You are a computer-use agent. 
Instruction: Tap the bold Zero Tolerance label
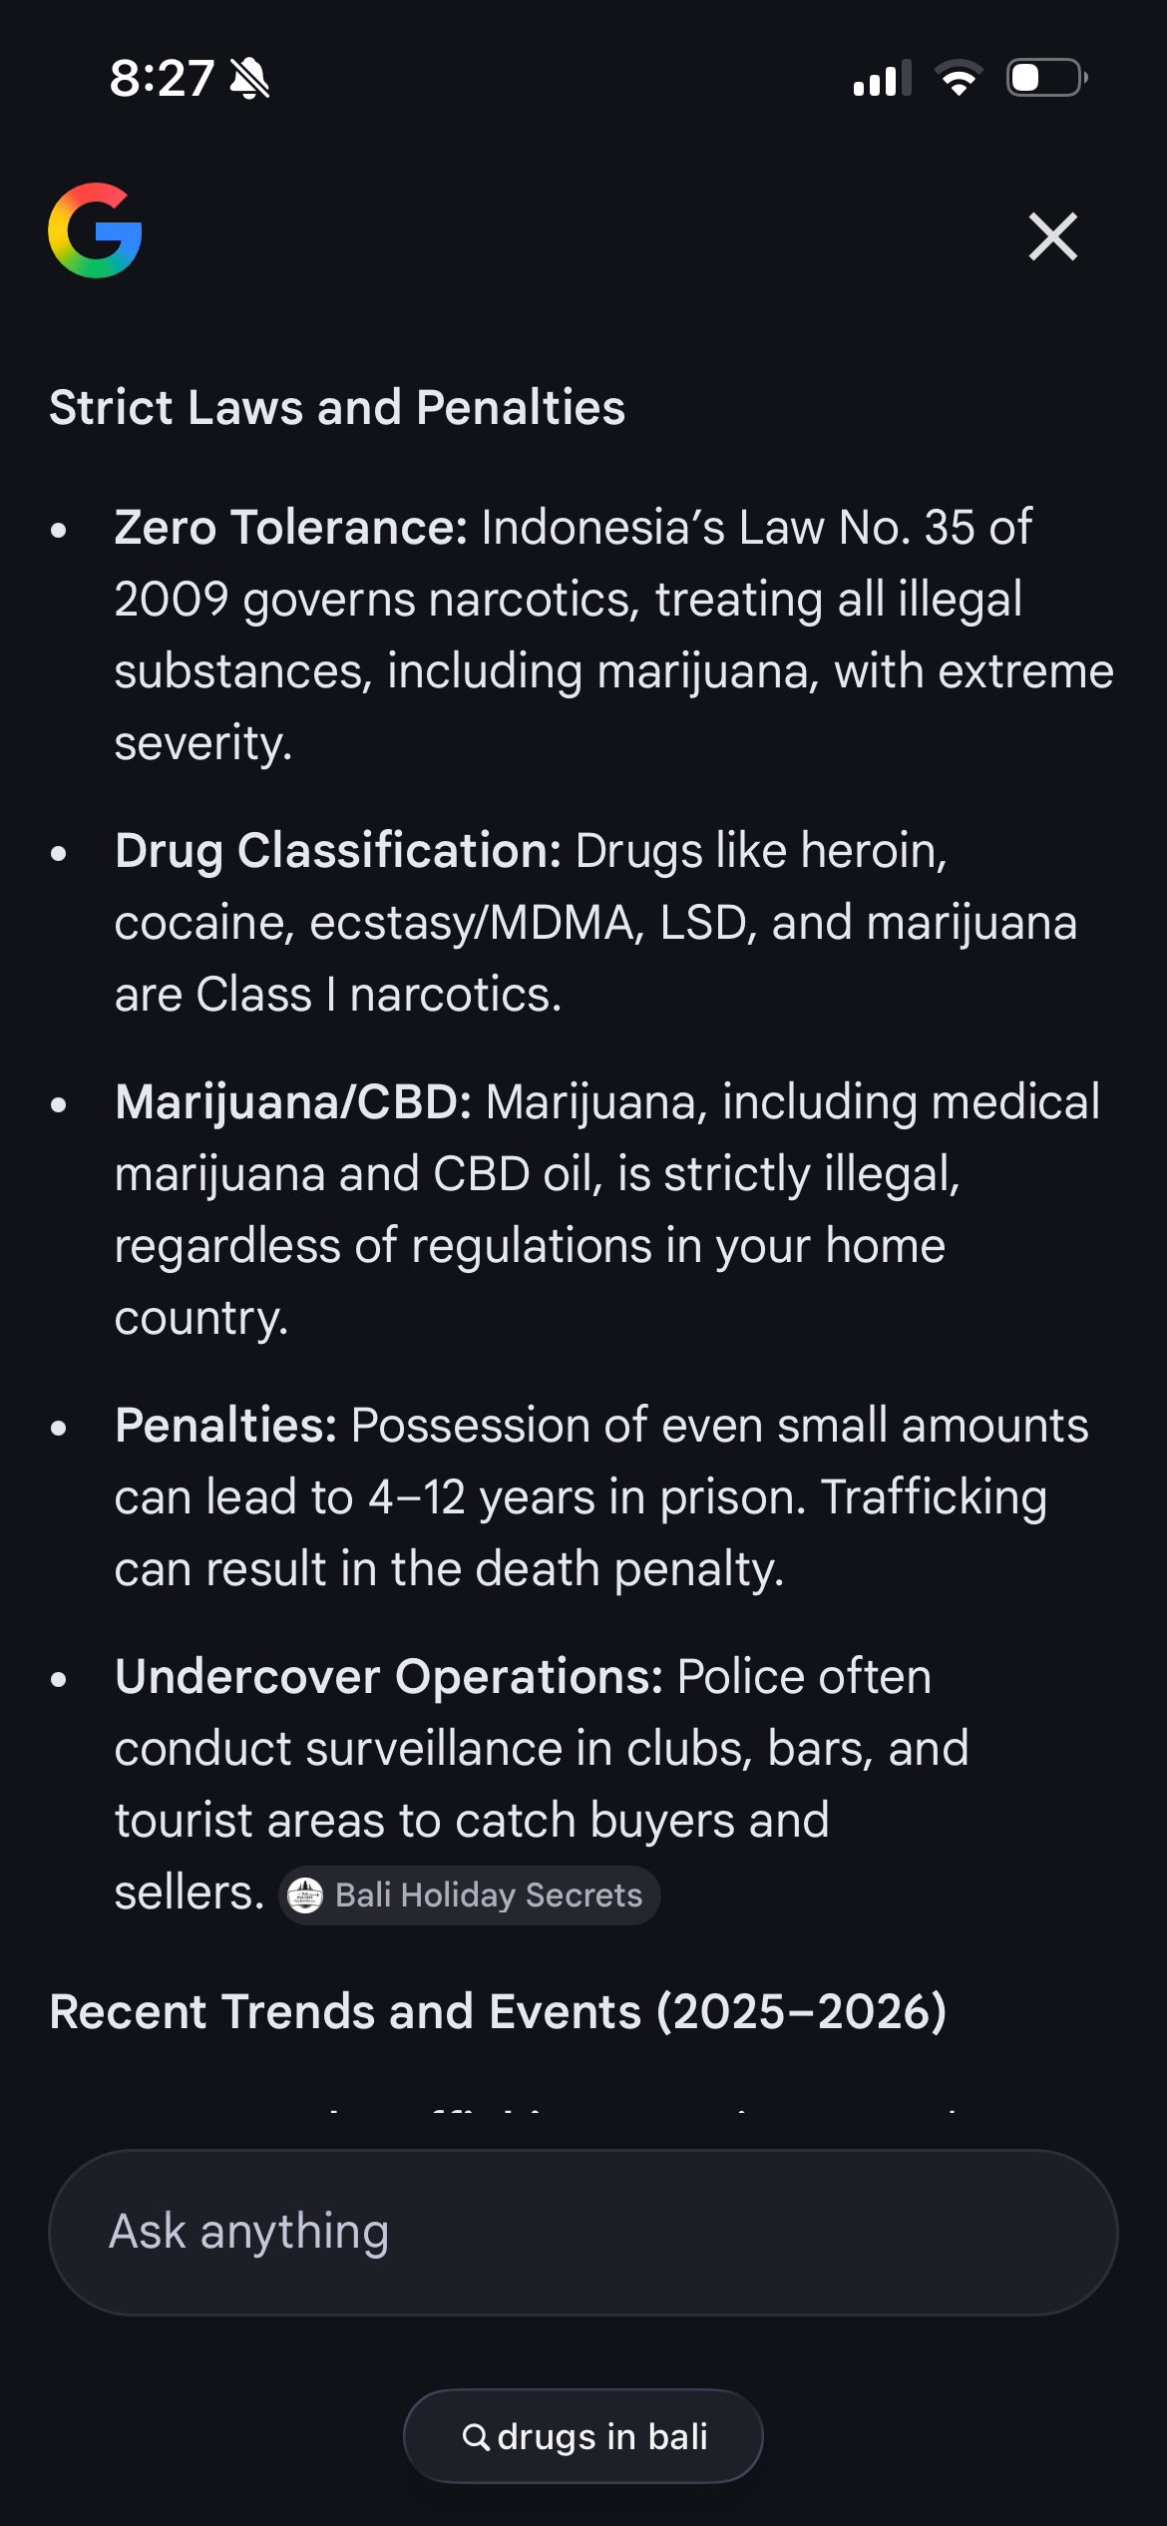click(x=290, y=527)
